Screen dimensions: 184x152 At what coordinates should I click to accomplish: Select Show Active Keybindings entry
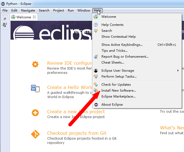tap(137, 45)
